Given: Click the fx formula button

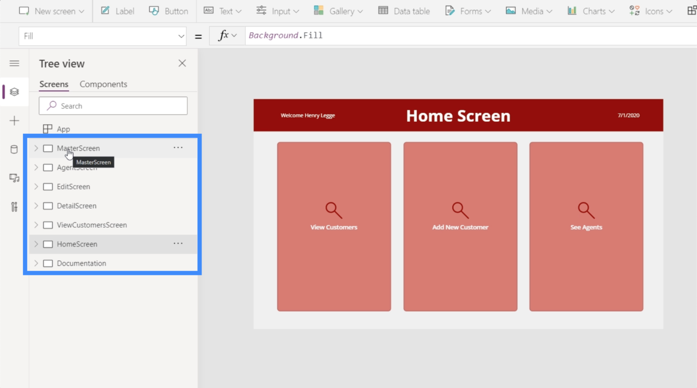Looking at the screenshot, I should (x=227, y=36).
